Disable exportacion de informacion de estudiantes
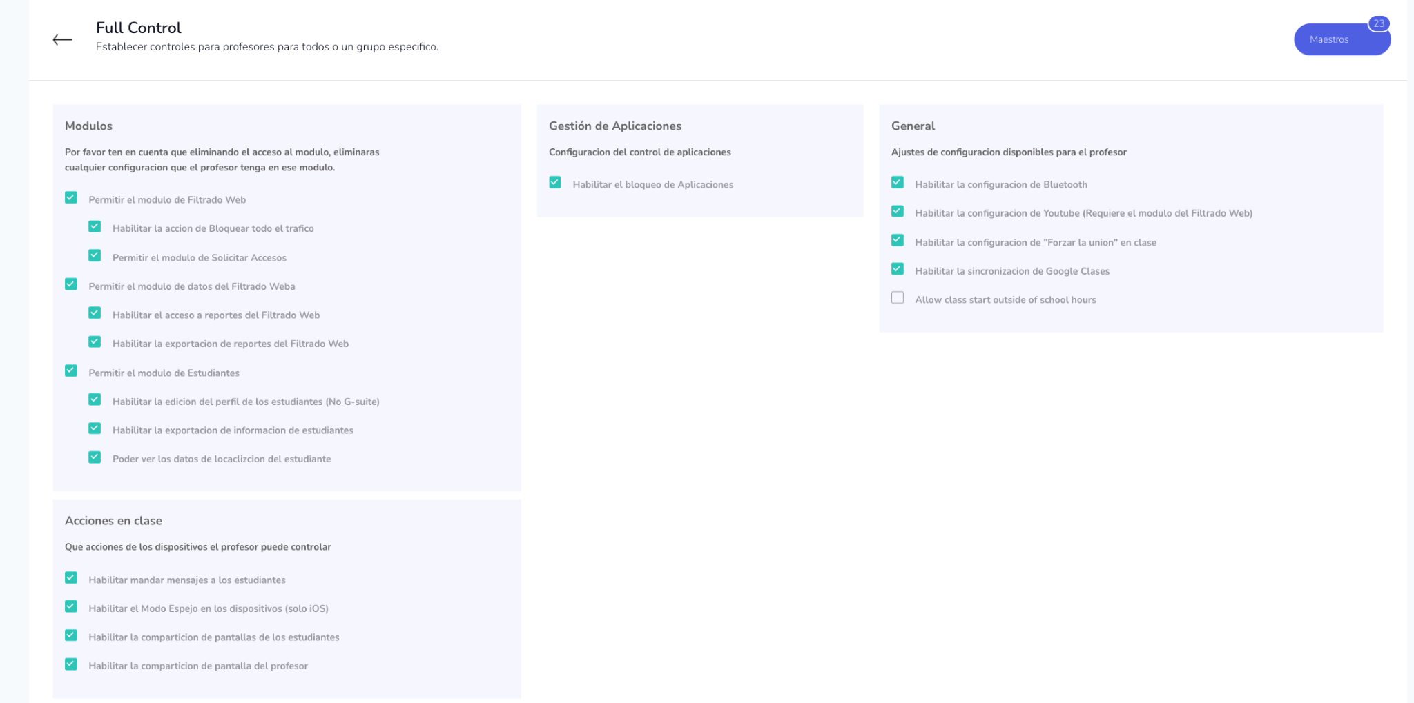The image size is (1414, 703). coord(95,429)
